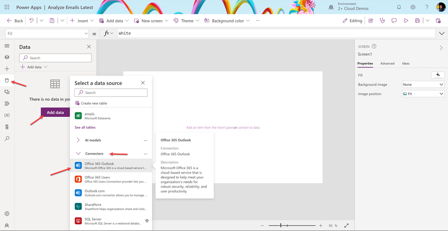Open the rail Settings gear at bottom
Viewport: 448px width, 231px height.
pyautogui.click(x=7, y=214)
